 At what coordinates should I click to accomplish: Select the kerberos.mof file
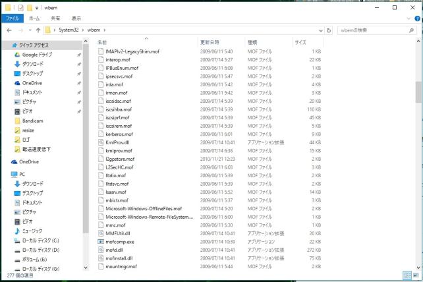[x=119, y=134]
